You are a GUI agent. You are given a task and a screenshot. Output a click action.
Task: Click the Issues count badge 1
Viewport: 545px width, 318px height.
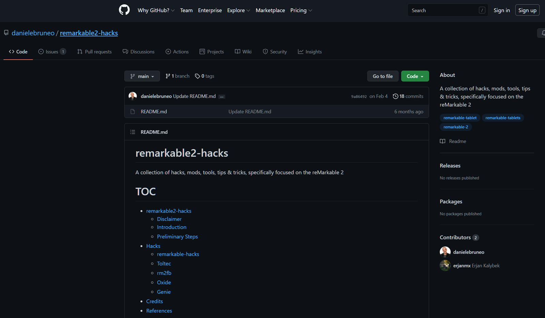(63, 51)
